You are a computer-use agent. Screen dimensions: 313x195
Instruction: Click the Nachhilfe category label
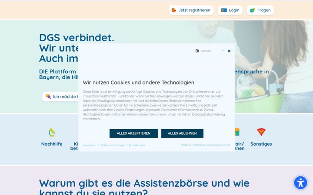coord(52,144)
